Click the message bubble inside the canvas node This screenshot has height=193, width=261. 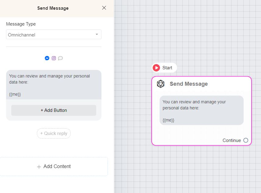click(201, 110)
